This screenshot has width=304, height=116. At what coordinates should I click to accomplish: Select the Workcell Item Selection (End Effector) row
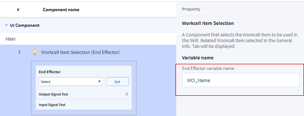[x=80, y=52]
